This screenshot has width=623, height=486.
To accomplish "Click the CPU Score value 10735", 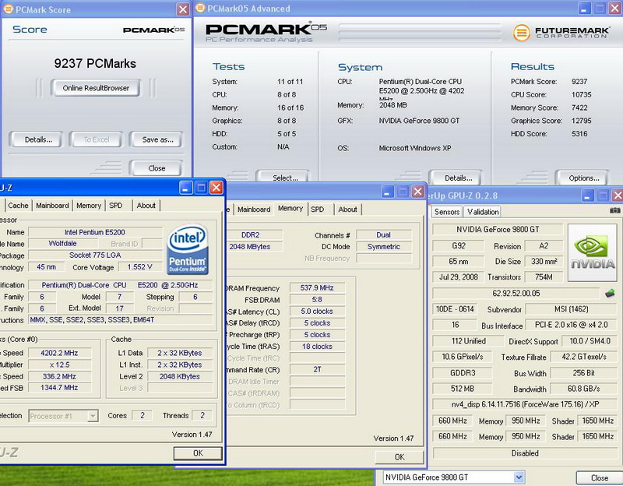I will click(581, 94).
